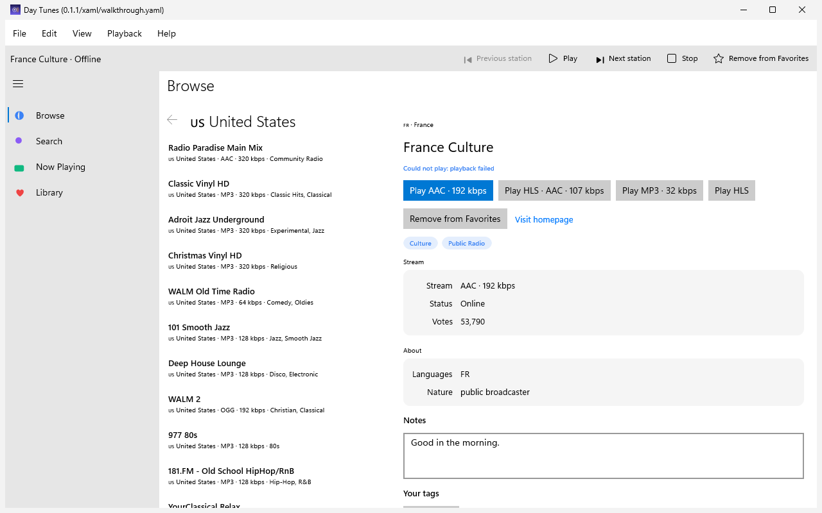Image resolution: width=822 pixels, height=513 pixels.
Task: Select Now Playing in sidebar
Action: pos(82,167)
